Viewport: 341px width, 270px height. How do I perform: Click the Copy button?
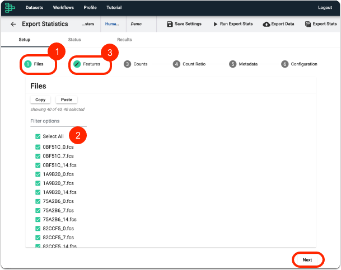(x=40, y=100)
